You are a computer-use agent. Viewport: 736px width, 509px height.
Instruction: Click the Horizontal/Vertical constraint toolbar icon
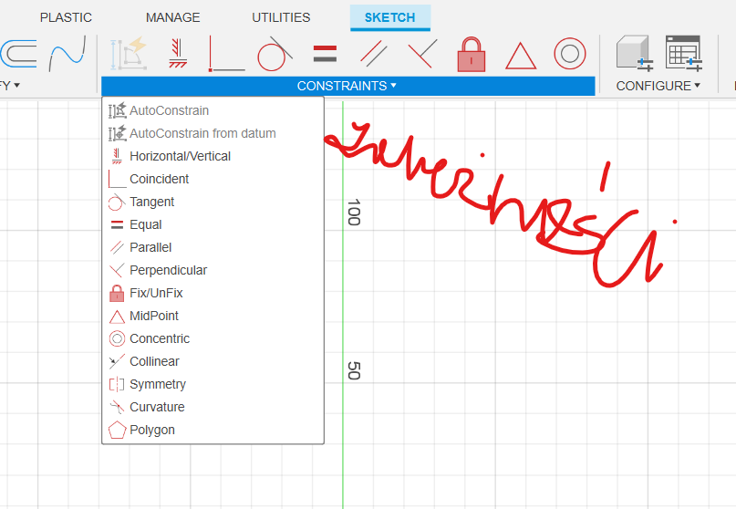[x=178, y=54]
